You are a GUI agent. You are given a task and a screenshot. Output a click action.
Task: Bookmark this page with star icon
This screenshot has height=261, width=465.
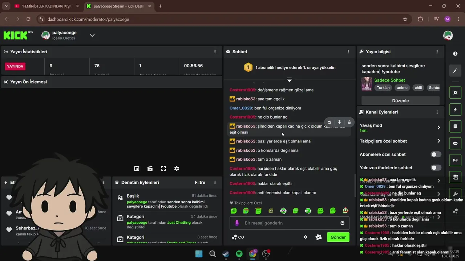click(x=405, y=19)
